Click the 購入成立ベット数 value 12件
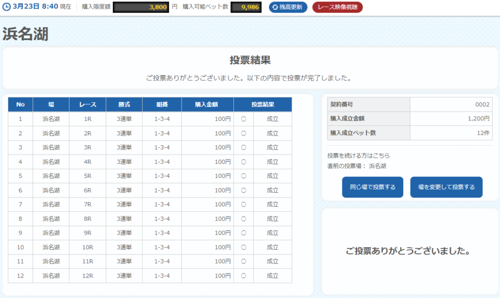Screen dimensions: 500x298 483,133
